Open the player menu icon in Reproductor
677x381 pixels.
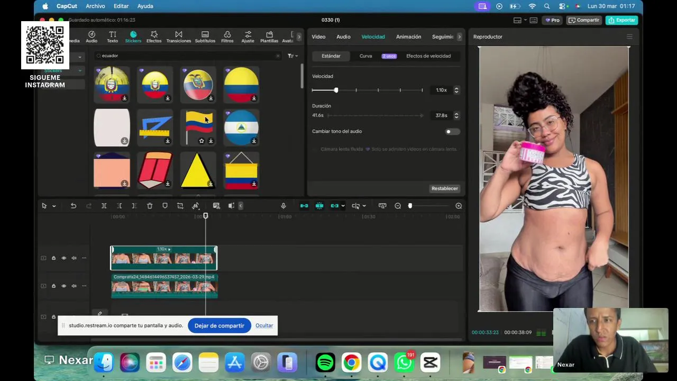click(629, 37)
